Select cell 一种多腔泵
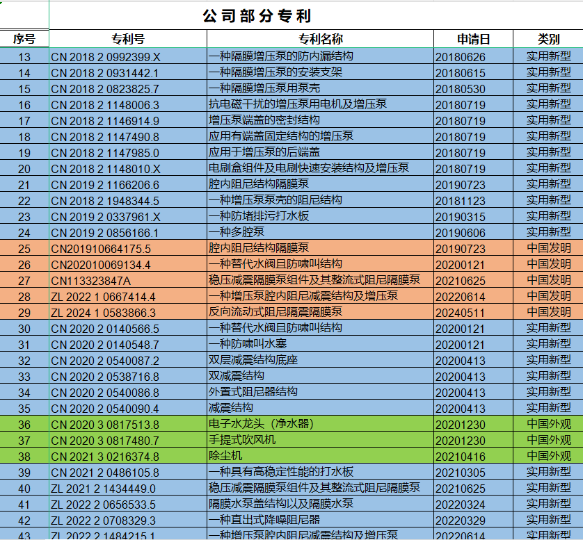Viewport: 583px width, 540px height. coord(320,232)
